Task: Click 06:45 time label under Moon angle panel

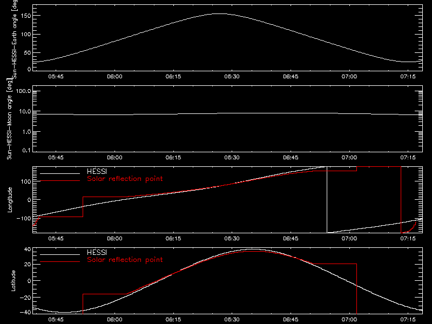Action: coord(291,158)
